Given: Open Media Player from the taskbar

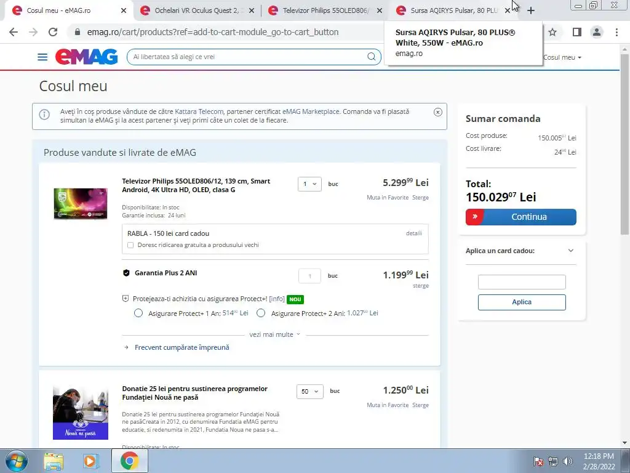Looking at the screenshot, I should pos(90,461).
